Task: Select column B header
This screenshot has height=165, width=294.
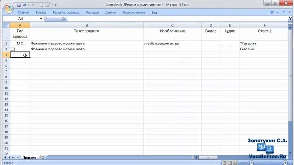Action: click(x=87, y=25)
